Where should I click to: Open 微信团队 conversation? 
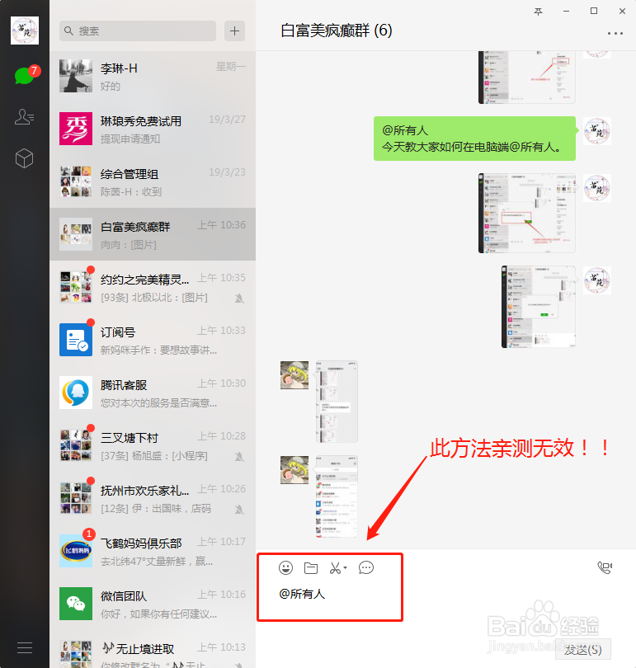point(153,604)
